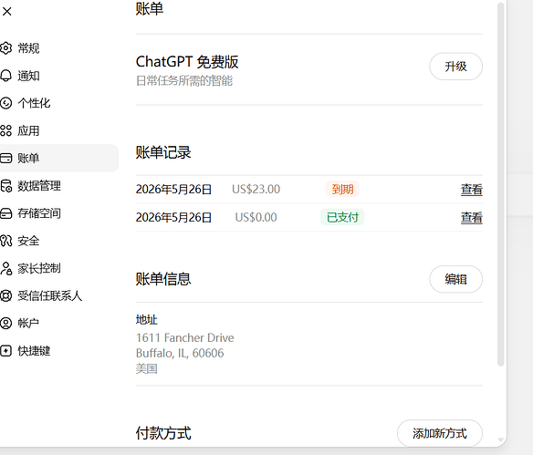Screen dimensions: 533x455
Task: Click the person-lock icon next to 家长控制
Action: (5, 268)
